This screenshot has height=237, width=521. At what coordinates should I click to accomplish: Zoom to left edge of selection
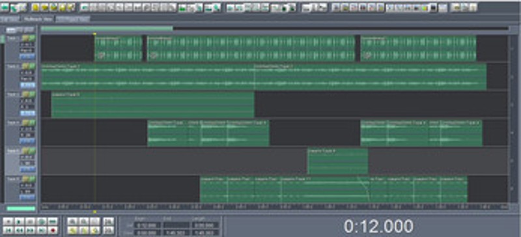[x=84, y=230]
